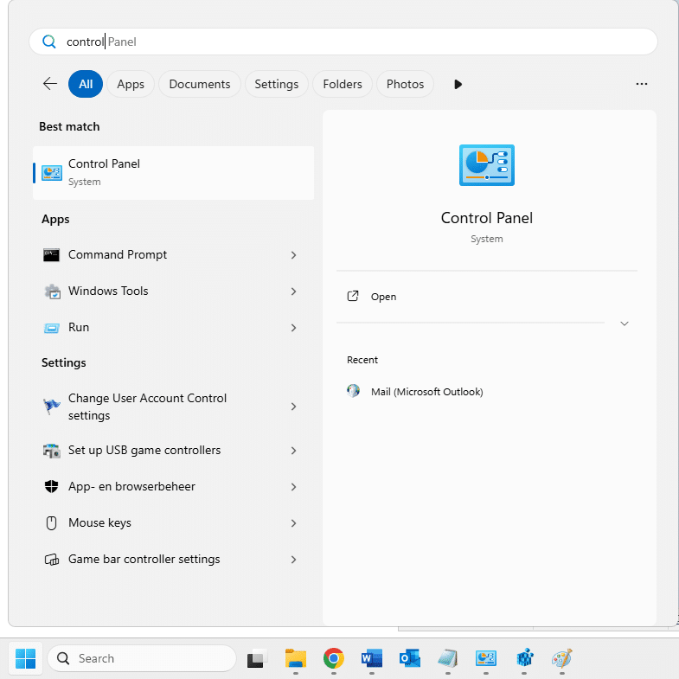Select 'Game bar controller settings' result
The width and height of the screenshot is (679, 679).
pos(144,560)
